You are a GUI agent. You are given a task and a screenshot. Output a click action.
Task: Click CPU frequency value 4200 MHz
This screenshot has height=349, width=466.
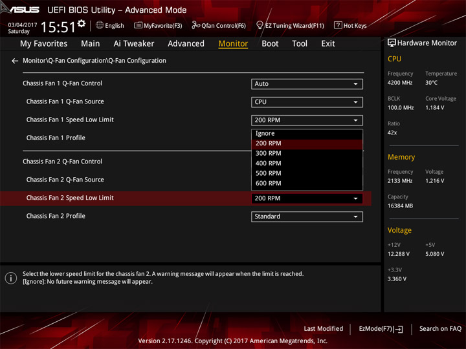click(x=400, y=83)
